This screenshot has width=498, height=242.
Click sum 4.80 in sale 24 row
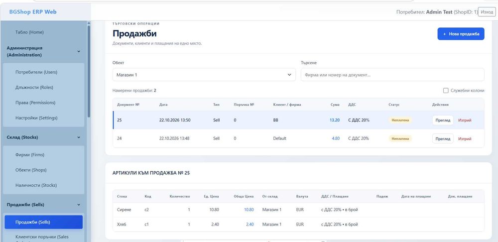336,138
